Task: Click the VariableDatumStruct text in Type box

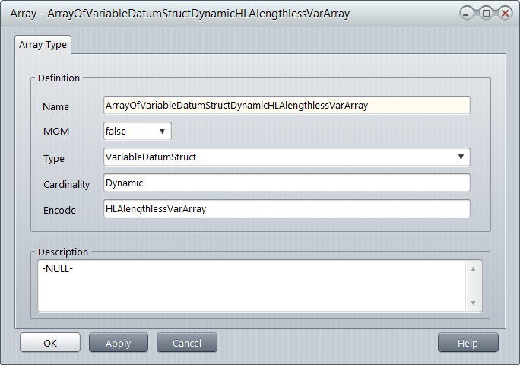Action: (152, 157)
